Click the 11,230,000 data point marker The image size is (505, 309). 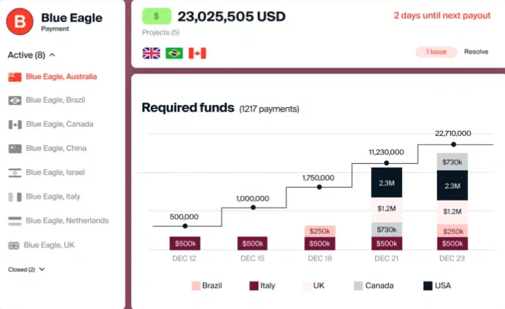[386, 163]
